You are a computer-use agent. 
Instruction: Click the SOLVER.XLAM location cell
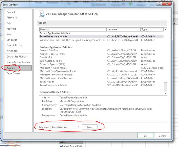pyautogui.click(x=122, y=82)
